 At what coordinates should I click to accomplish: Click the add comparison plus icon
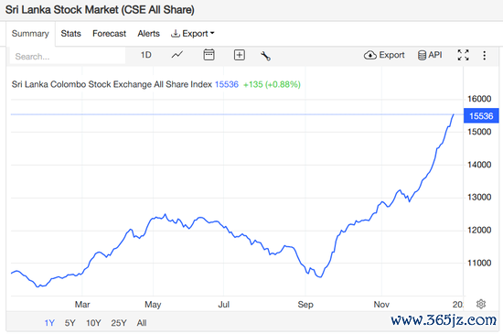click(x=240, y=55)
